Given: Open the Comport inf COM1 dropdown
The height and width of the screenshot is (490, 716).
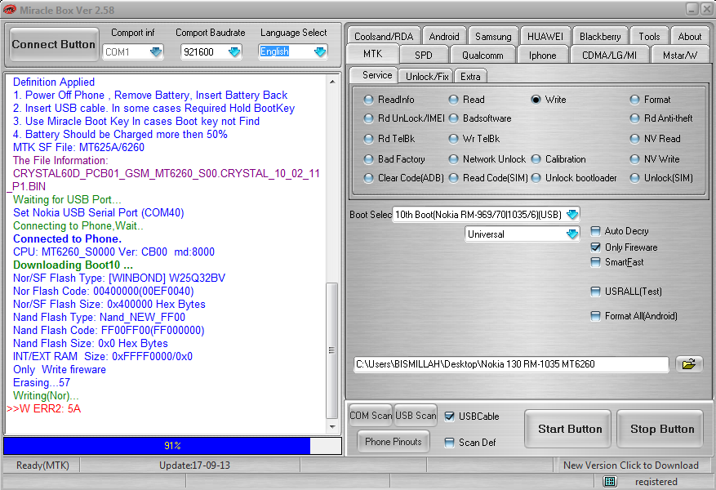Looking at the screenshot, I should point(156,51).
